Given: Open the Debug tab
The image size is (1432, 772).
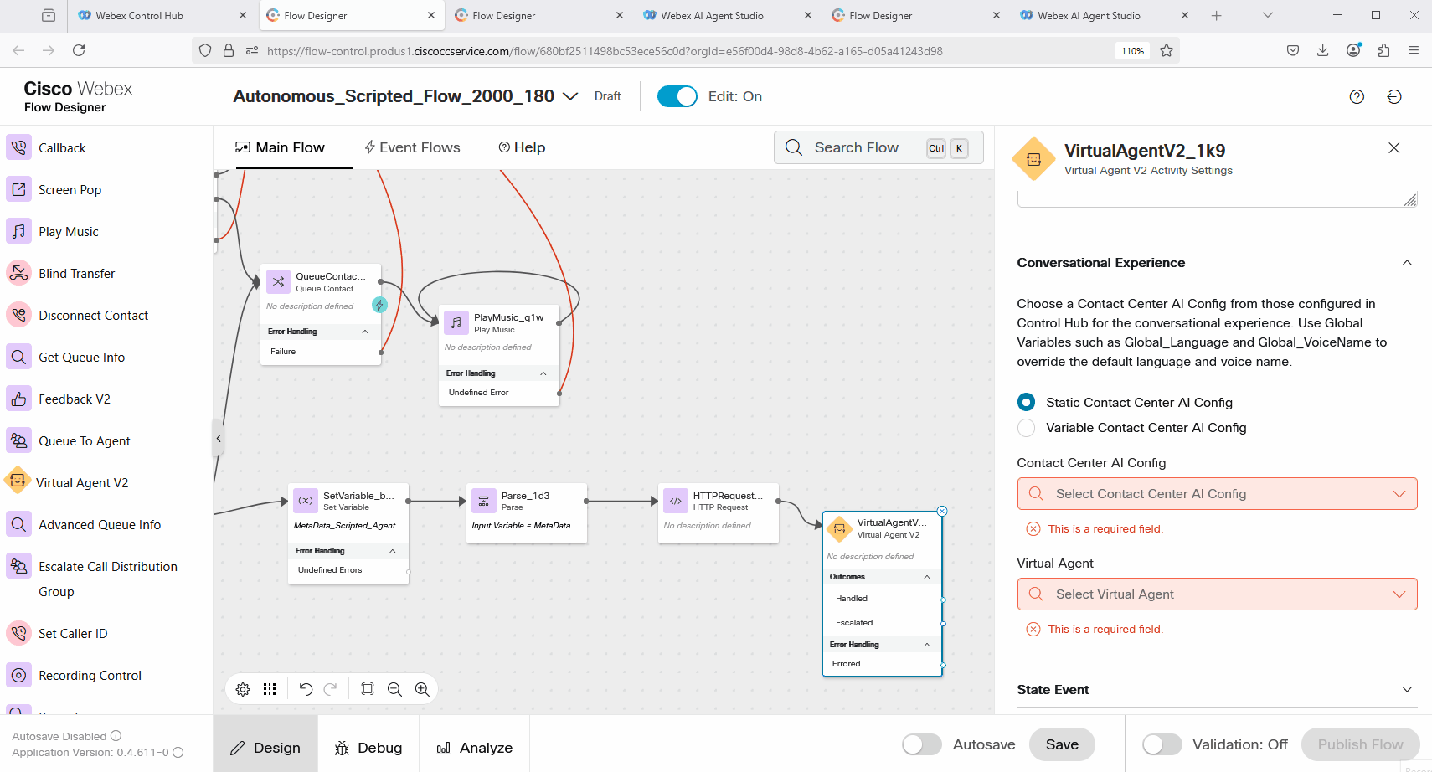Looking at the screenshot, I should point(368,748).
